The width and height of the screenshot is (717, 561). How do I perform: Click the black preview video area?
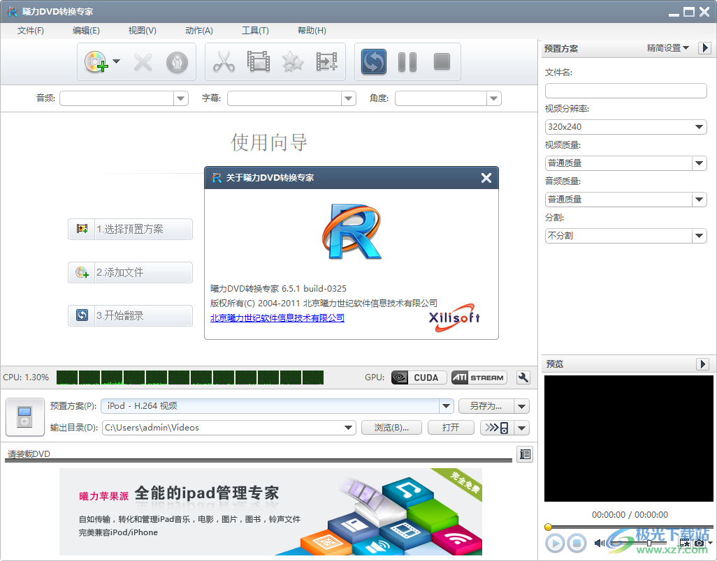pos(628,438)
